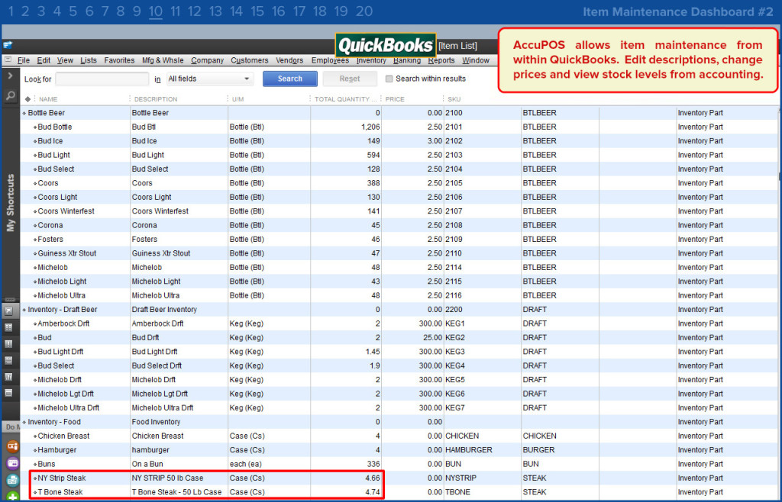Select the Coors Winterfest item name
Image resolution: width=782 pixels, height=502 pixels.
coord(66,211)
